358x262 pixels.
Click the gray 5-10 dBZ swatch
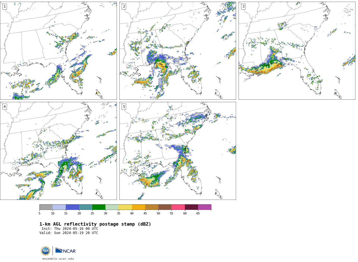pyautogui.click(x=46, y=207)
